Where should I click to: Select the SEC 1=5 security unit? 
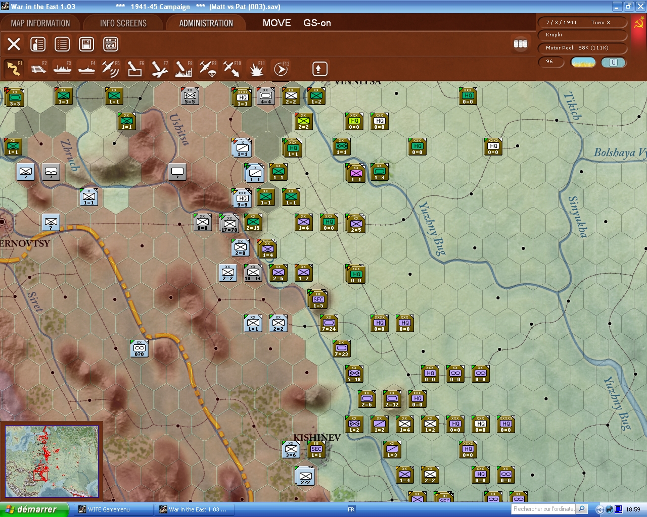[318, 299]
